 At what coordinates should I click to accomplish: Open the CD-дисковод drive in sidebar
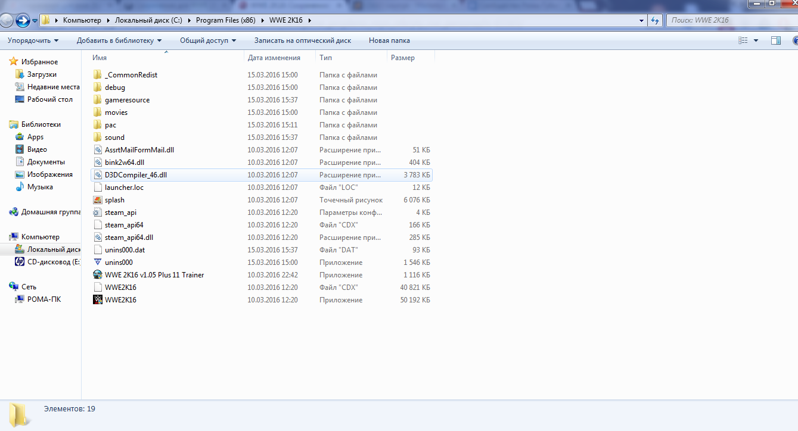click(x=47, y=262)
